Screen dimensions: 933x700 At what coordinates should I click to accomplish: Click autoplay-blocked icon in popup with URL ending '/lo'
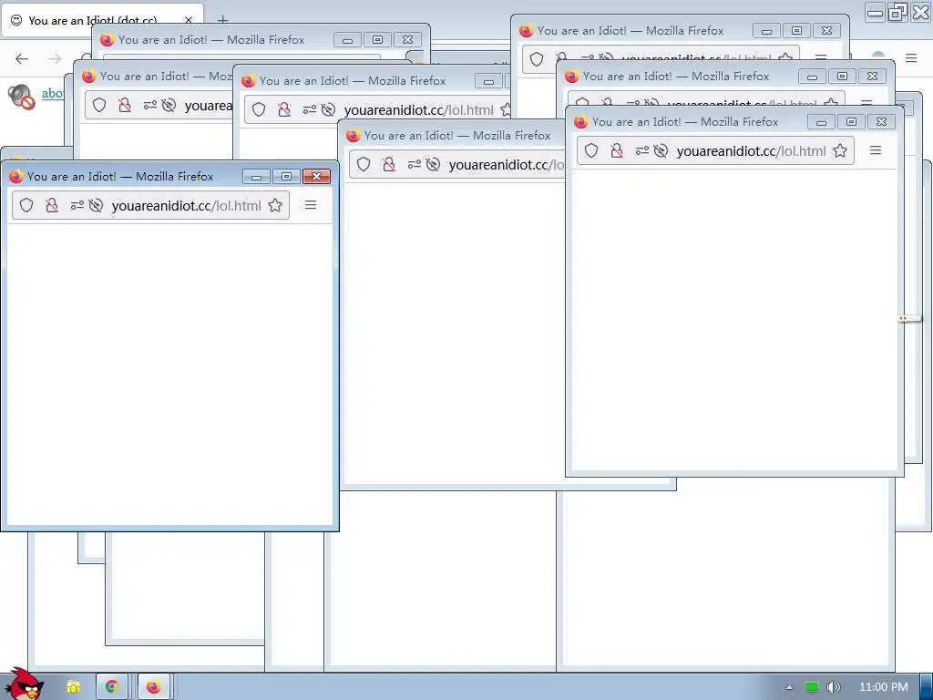tap(433, 164)
